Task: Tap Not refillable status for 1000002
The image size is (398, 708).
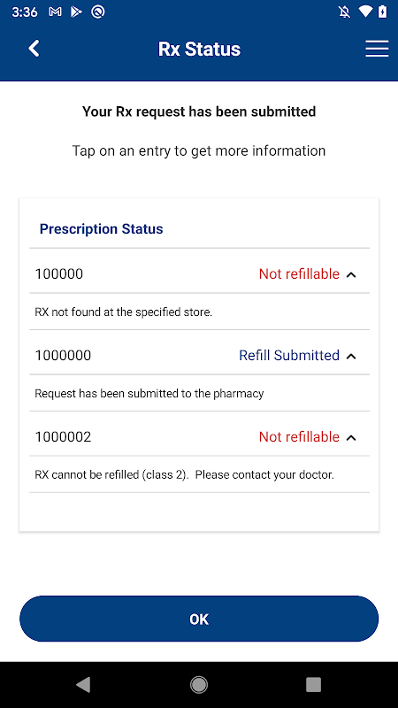Action: pyautogui.click(x=299, y=436)
